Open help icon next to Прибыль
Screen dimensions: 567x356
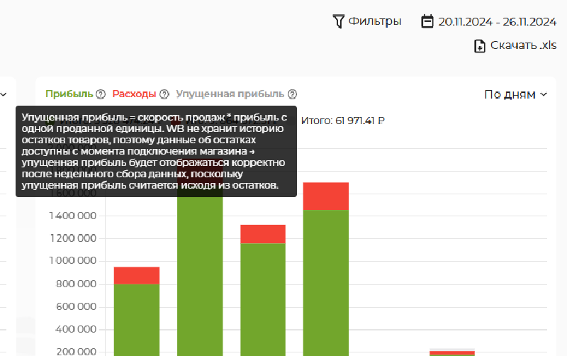click(101, 94)
